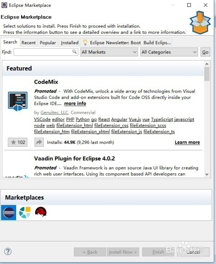Click the Cancel button
Image resolution: width=216 pixels, height=264 pixels.
click(x=193, y=252)
